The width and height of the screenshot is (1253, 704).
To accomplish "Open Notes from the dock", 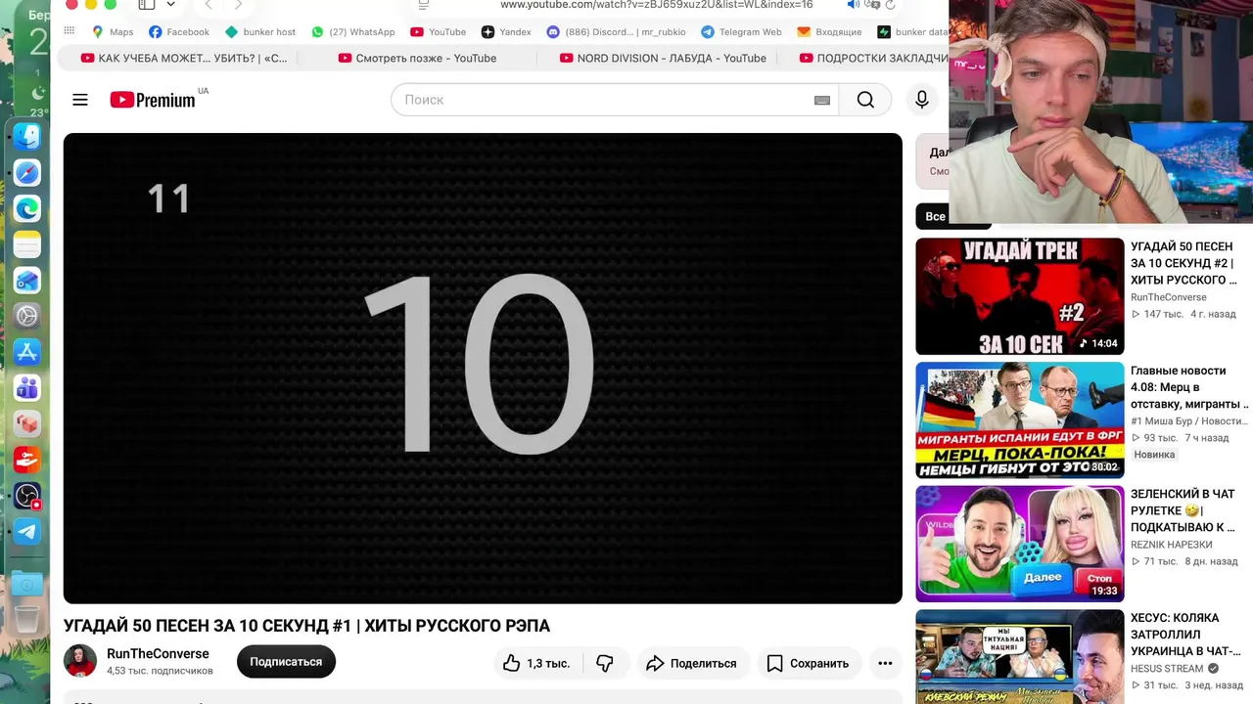I will pyautogui.click(x=27, y=244).
